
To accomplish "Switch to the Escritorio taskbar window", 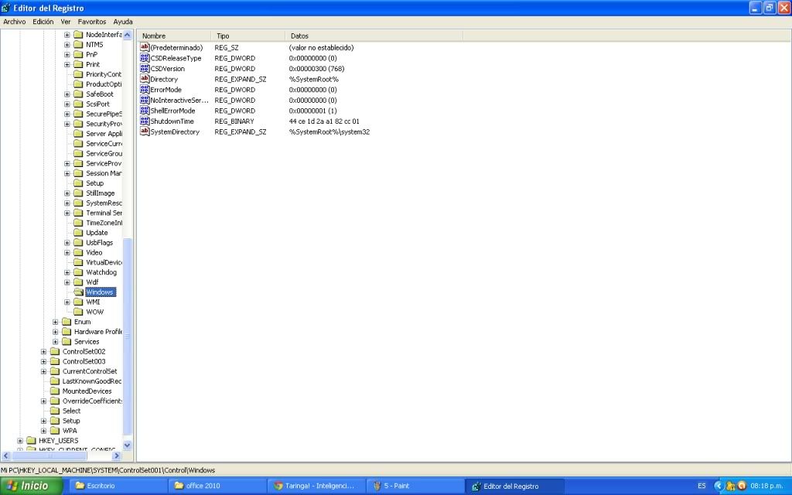I will 118,486.
